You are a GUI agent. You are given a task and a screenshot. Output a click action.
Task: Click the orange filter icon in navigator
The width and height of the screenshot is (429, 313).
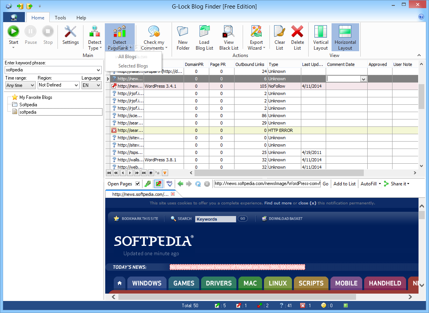pos(165,173)
